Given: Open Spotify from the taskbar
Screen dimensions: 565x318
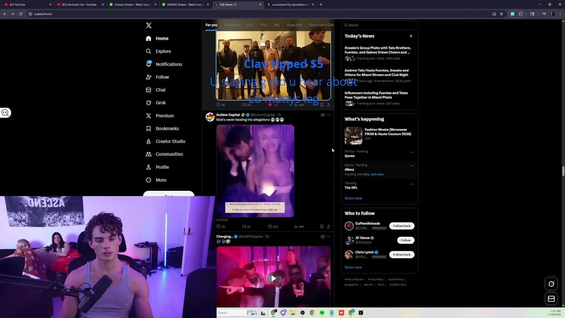Looking at the screenshot, I should [322, 313].
